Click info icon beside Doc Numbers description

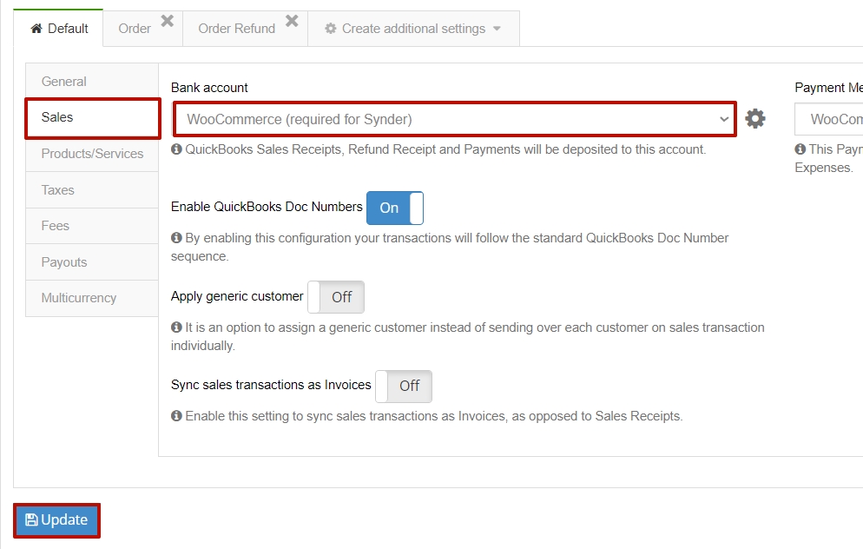[x=176, y=238]
